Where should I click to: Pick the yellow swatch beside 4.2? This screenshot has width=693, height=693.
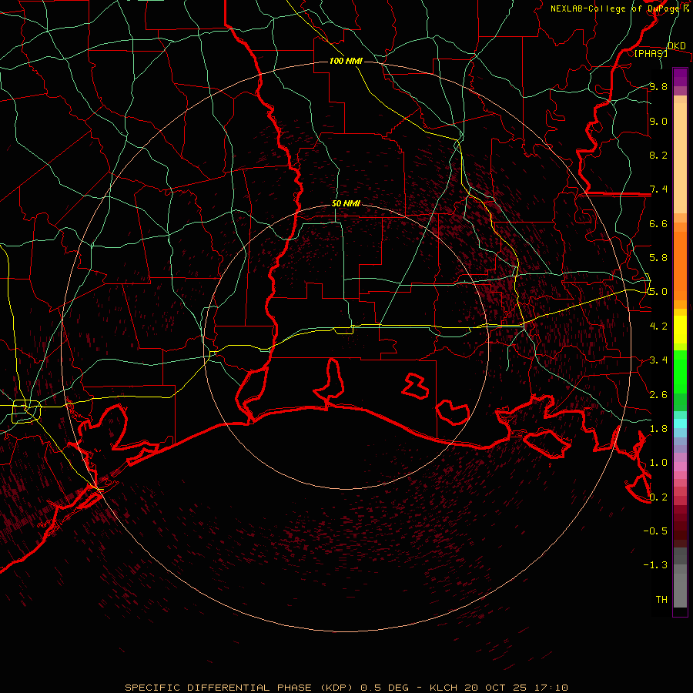680,330
